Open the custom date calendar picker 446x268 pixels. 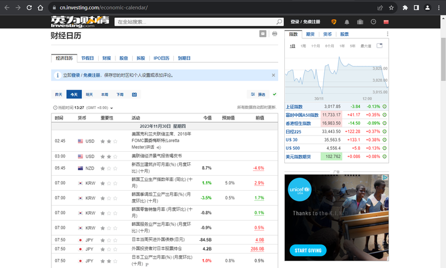pyautogui.click(x=134, y=95)
